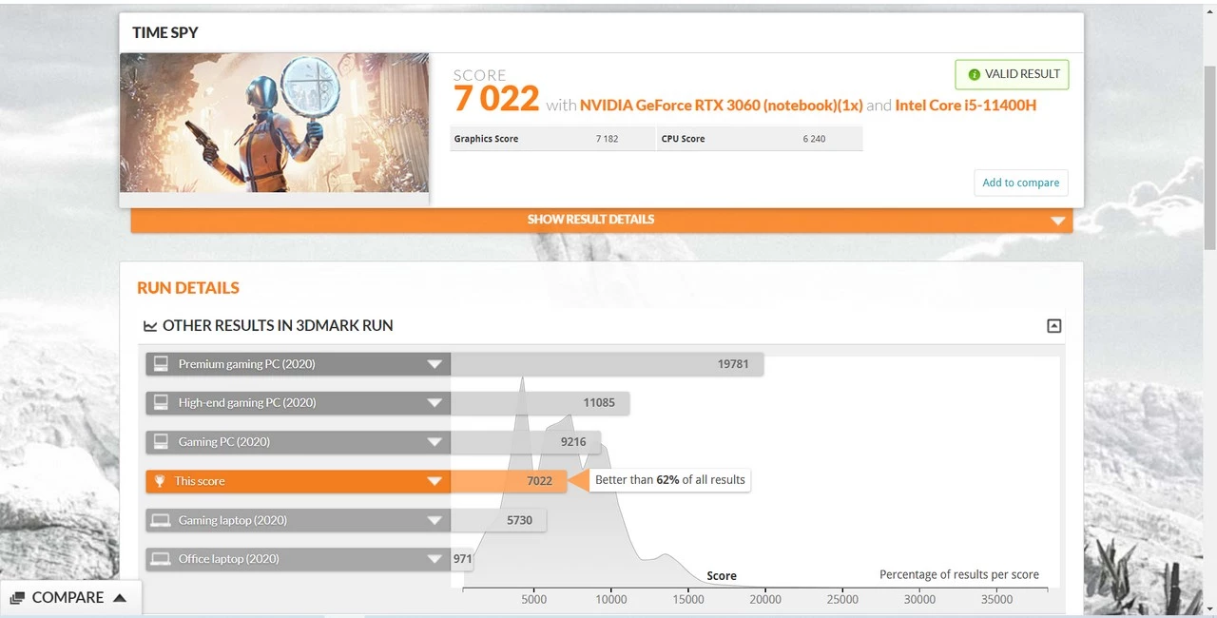Viewport: 1217px width, 618px height.
Task: Click the Office laptop (2020) laptop icon
Action: pyautogui.click(x=161, y=559)
